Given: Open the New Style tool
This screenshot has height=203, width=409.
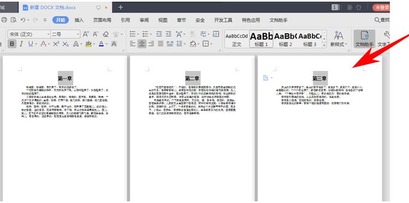Looking at the screenshot, I should (x=339, y=39).
